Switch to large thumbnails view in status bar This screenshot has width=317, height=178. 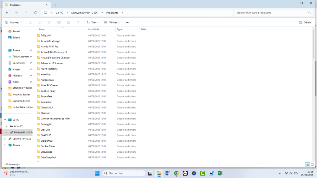[x=312, y=165]
